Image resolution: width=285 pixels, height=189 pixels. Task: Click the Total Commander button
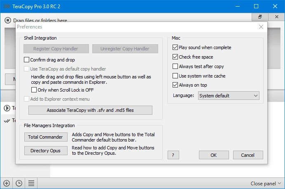click(46, 137)
